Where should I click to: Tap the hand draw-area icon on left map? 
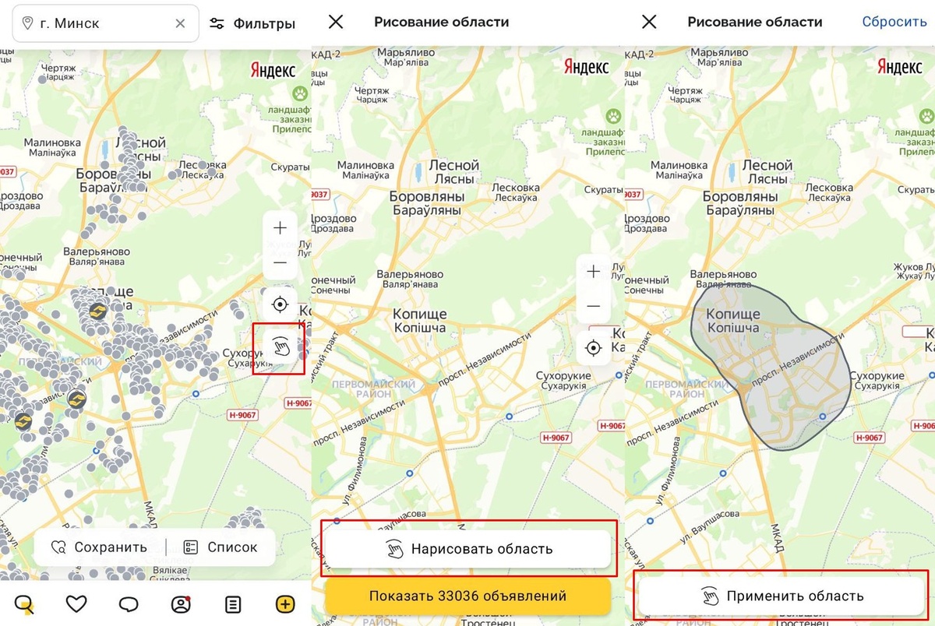pyautogui.click(x=280, y=347)
